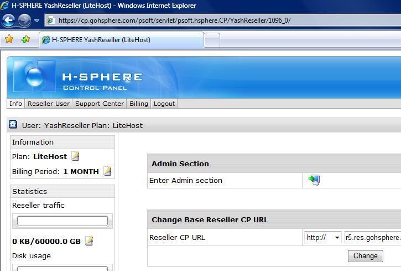
Task: Click the browser address bar
Action: (221, 21)
